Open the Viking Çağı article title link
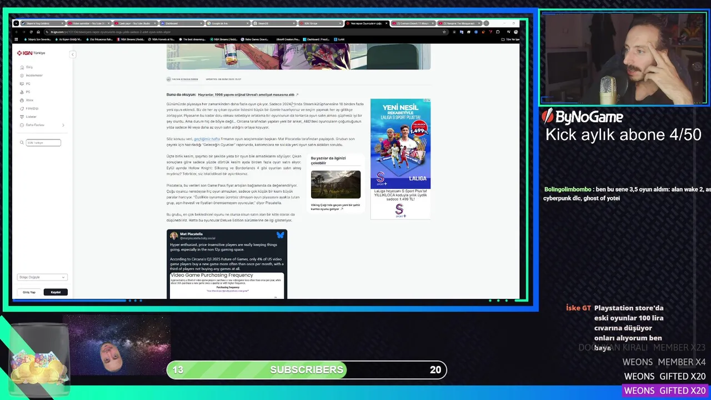This screenshot has width=711, height=400. [x=336, y=207]
